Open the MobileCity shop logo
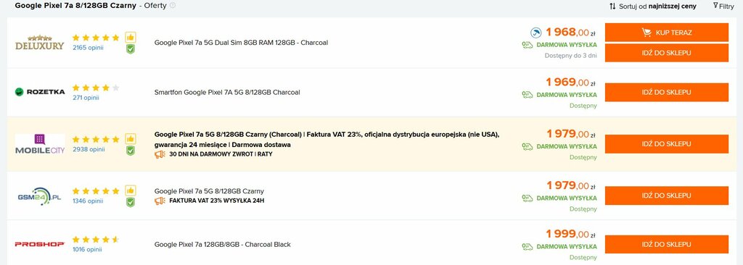 (x=40, y=144)
